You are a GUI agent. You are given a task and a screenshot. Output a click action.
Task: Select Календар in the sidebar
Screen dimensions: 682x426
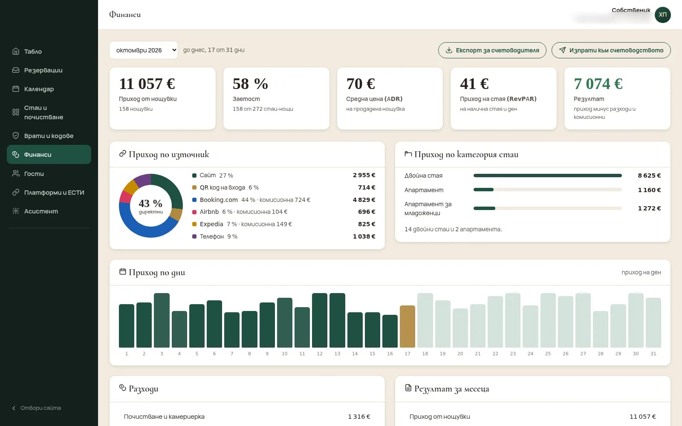pyautogui.click(x=49, y=89)
